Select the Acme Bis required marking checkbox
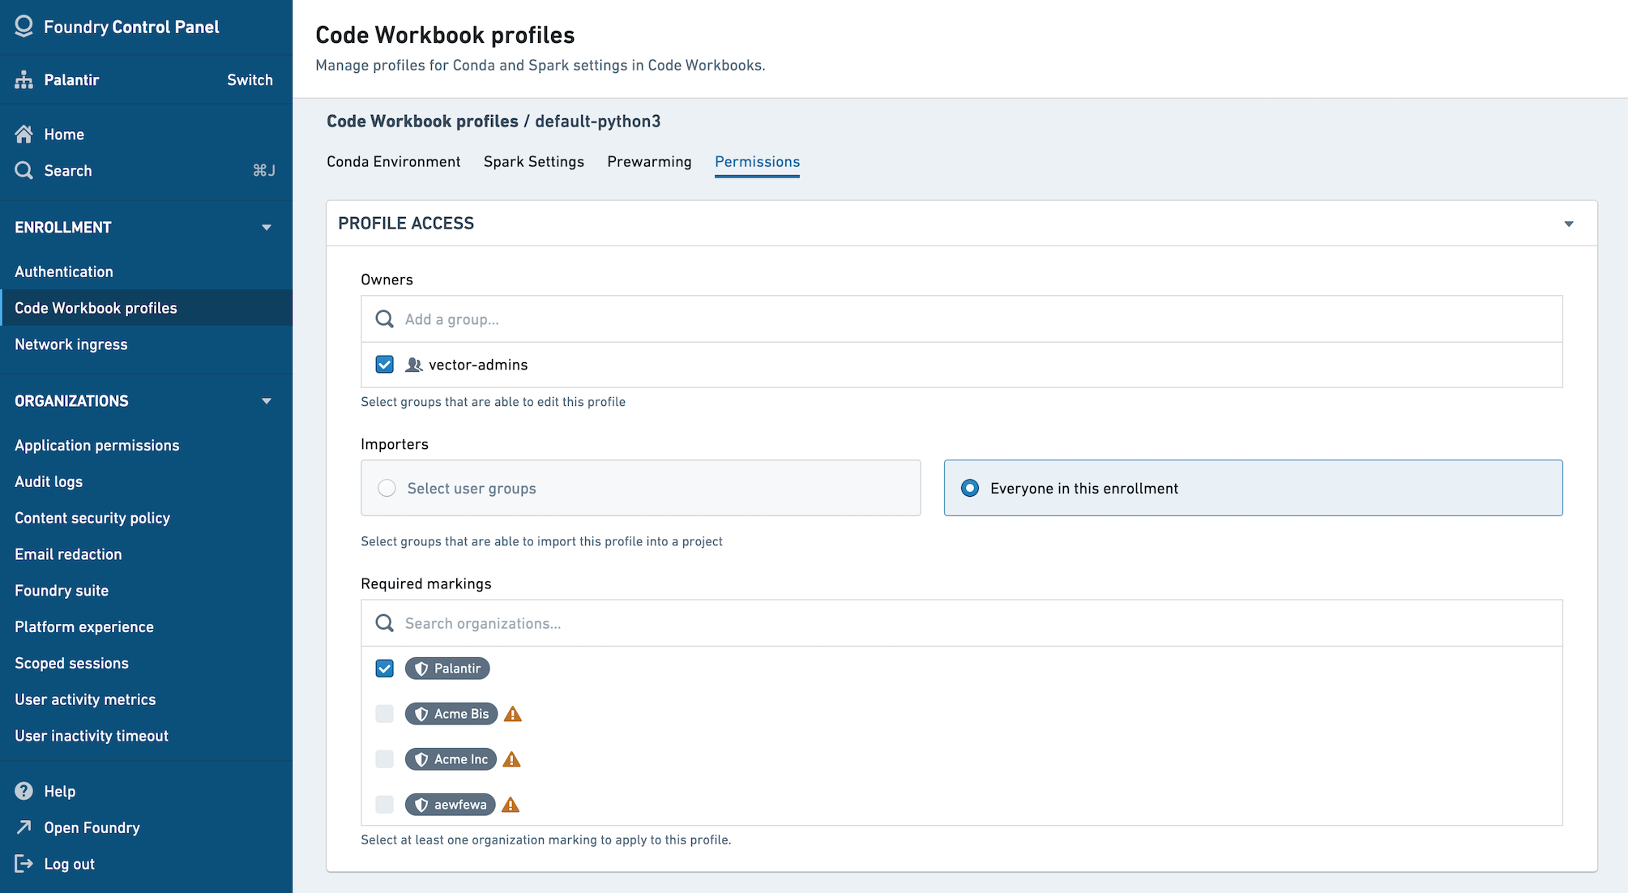This screenshot has height=893, width=1628. tap(383, 712)
